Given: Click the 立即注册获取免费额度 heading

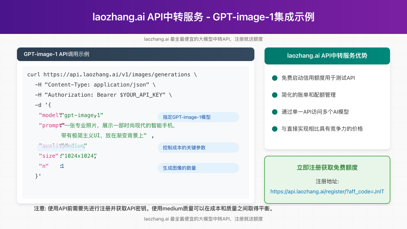Looking at the screenshot, I should click(x=327, y=168).
